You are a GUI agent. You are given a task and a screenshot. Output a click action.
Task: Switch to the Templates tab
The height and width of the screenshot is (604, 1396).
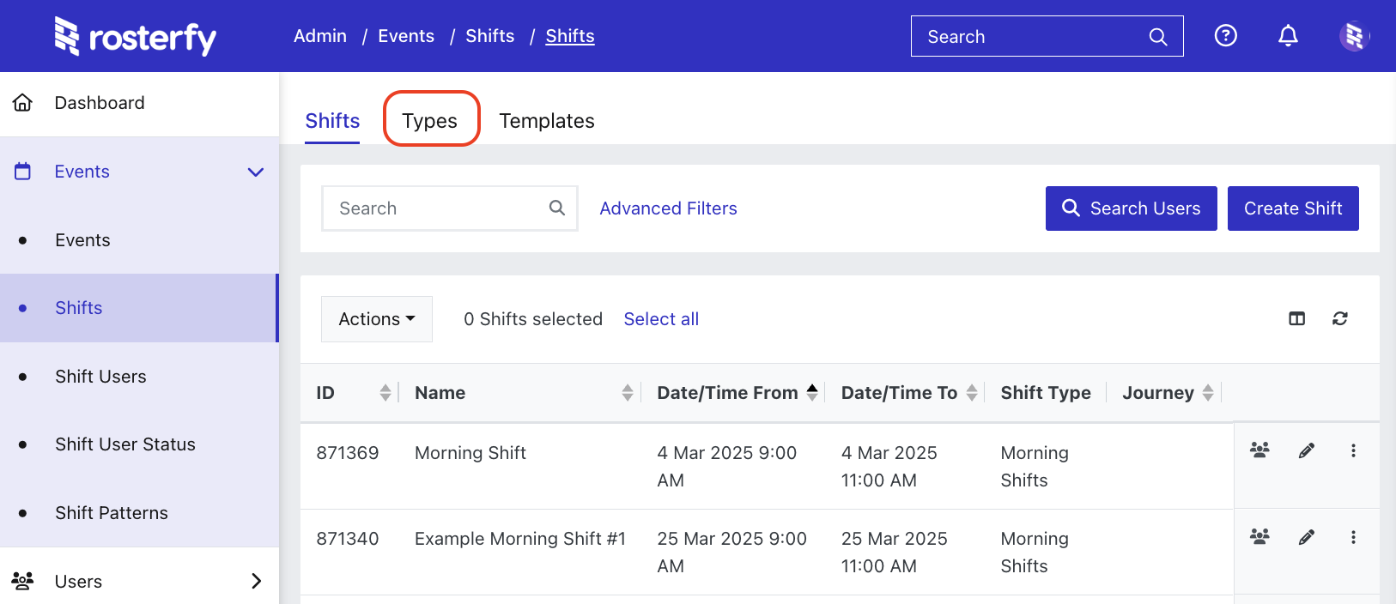pyautogui.click(x=546, y=121)
